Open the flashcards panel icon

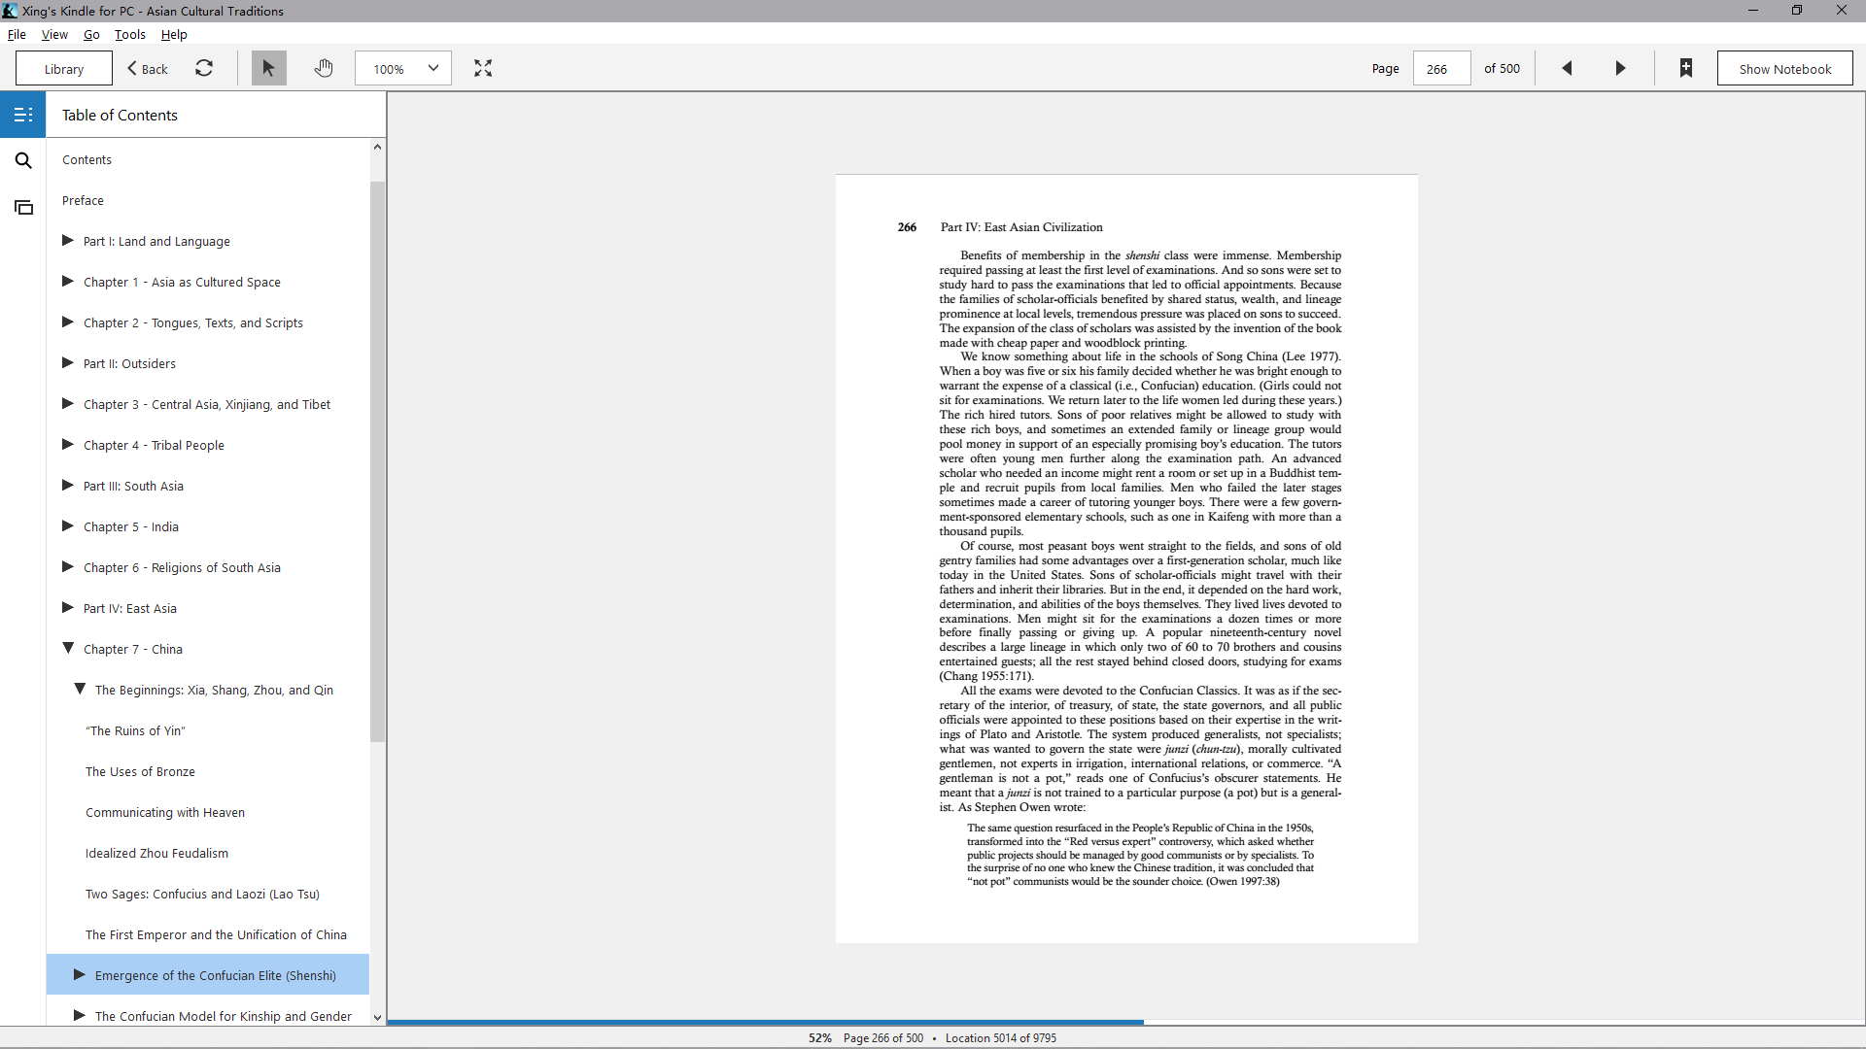pyautogui.click(x=23, y=207)
